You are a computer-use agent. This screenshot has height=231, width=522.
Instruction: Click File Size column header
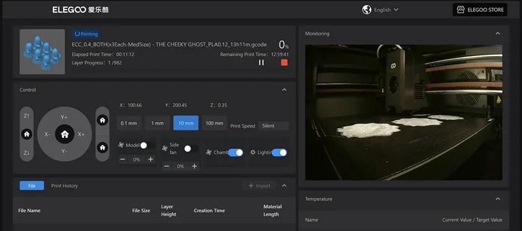[x=141, y=211]
